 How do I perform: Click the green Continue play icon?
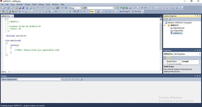(x=70, y=12)
